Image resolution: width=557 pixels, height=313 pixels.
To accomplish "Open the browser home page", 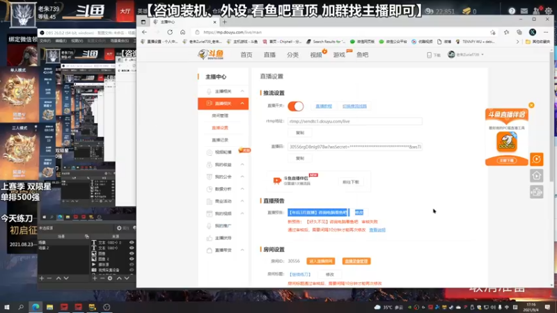I will point(182,32).
